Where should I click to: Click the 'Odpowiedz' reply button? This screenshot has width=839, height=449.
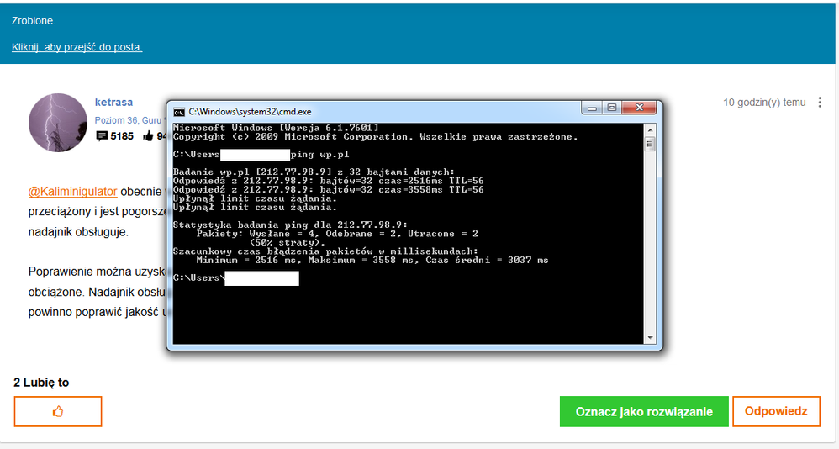point(776,411)
